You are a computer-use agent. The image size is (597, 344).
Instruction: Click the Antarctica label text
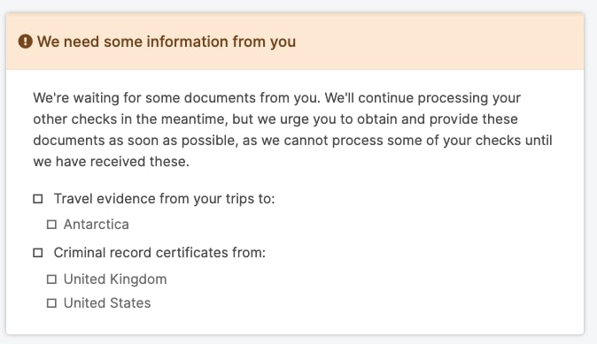coord(97,225)
